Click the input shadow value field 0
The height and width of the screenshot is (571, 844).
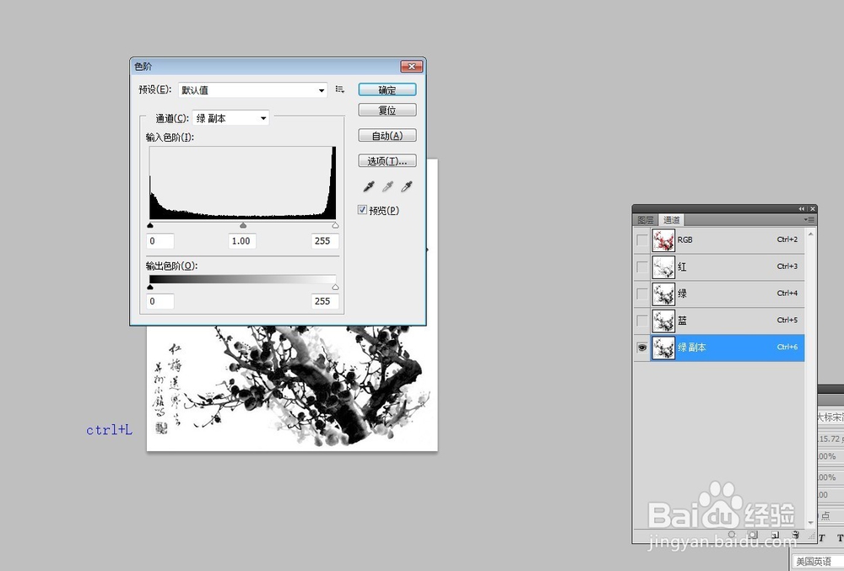tap(160, 241)
